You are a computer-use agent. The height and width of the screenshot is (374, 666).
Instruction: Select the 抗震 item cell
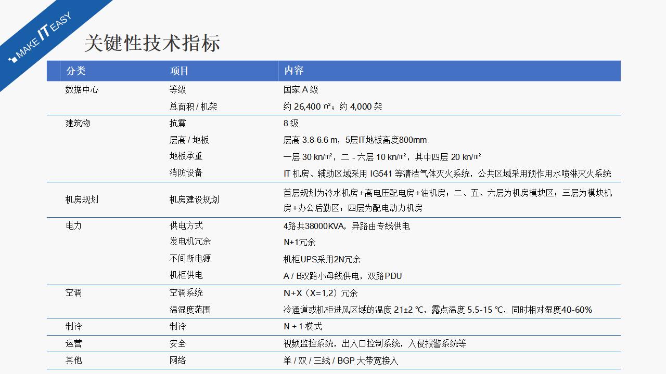[x=177, y=123]
